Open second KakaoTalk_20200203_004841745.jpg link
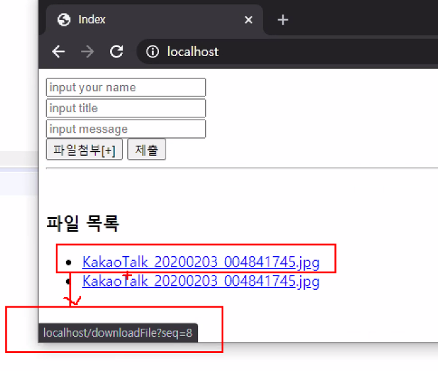Image resolution: width=438 pixels, height=371 pixels. pos(201,281)
